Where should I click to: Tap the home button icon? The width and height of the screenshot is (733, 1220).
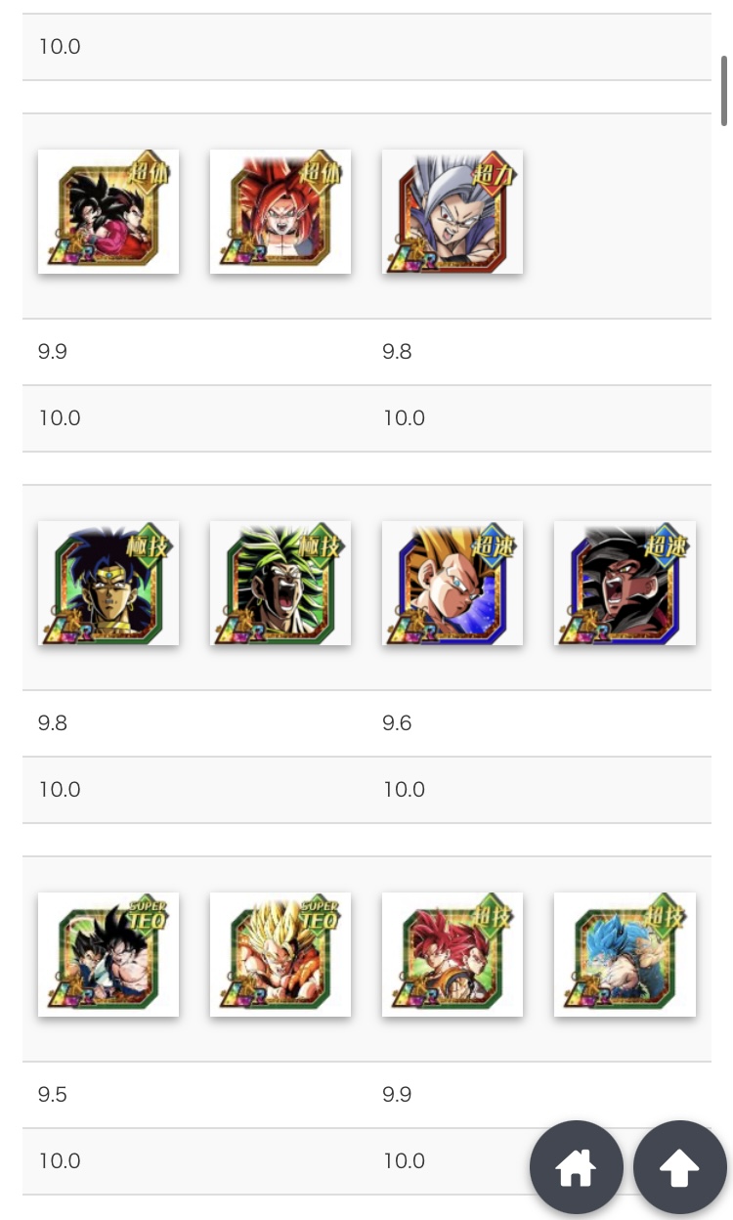(x=576, y=1167)
